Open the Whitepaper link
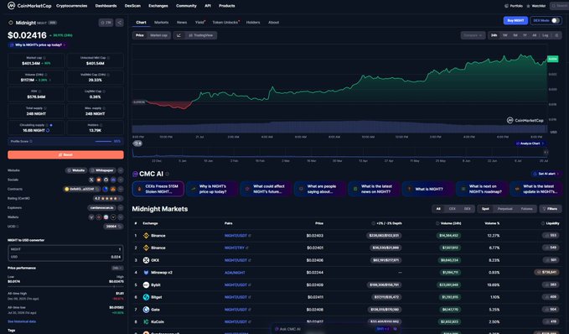569x334 pixels. [x=102, y=170]
